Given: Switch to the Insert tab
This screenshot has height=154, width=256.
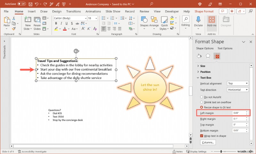Looking at the screenshot, I should [x=32, y=11].
